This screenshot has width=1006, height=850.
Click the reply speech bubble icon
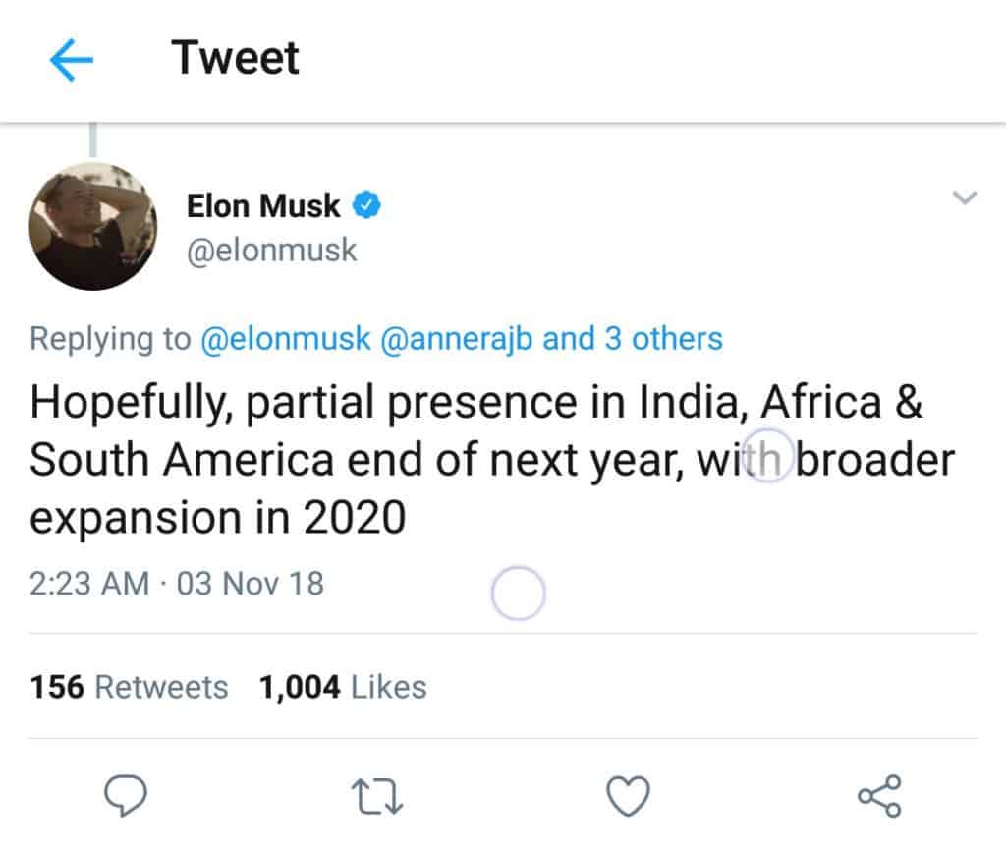[126, 794]
